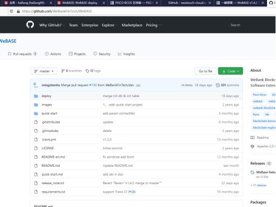
Task: Open the master branch dropdown
Action: (x=44, y=71)
